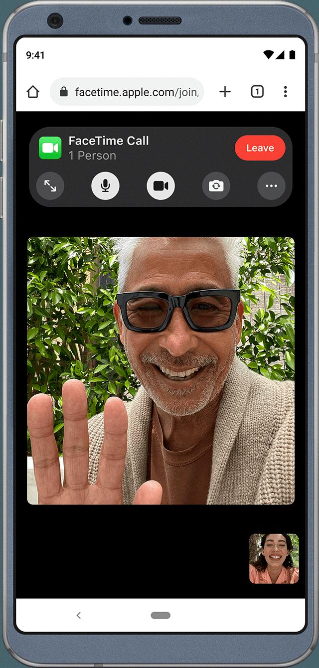The image size is (319, 668).
Task: Enter full screen with the expand arrows
Action: tap(50, 186)
